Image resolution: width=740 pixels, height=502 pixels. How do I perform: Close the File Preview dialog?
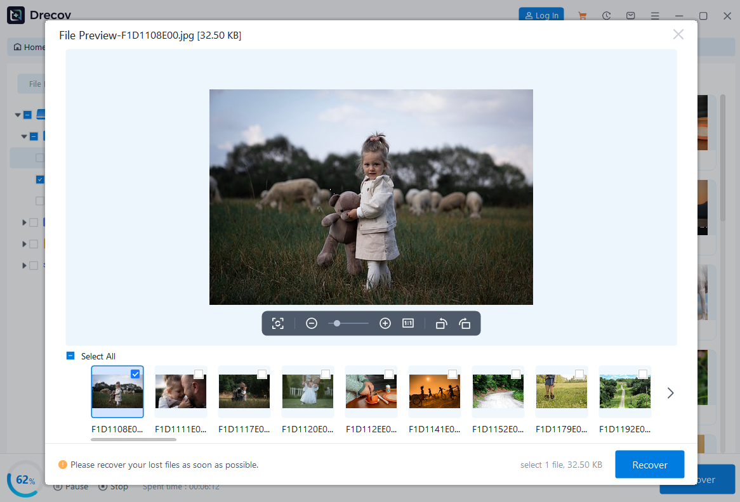tap(678, 35)
